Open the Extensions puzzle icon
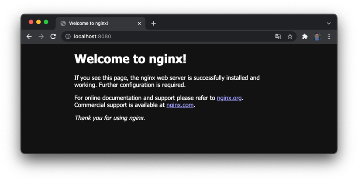 coord(305,37)
